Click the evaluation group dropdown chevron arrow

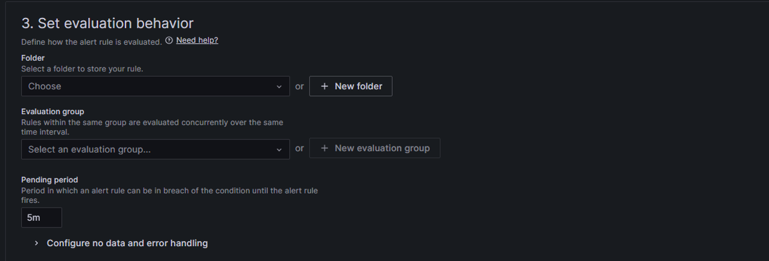click(279, 149)
